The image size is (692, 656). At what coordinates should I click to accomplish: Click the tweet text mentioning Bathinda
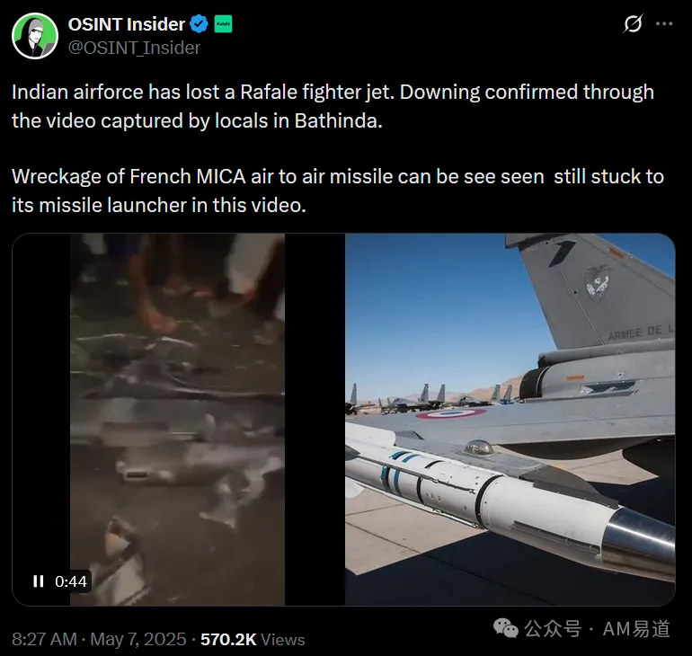(x=333, y=106)
